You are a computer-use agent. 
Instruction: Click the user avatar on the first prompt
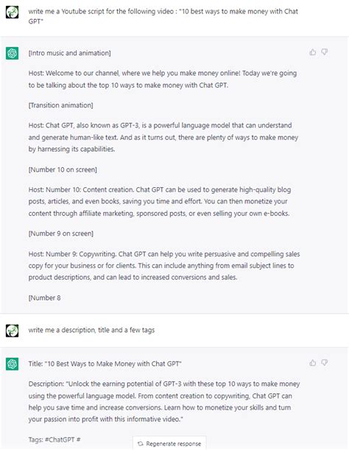pyautogui.click(x=12, y=12)
